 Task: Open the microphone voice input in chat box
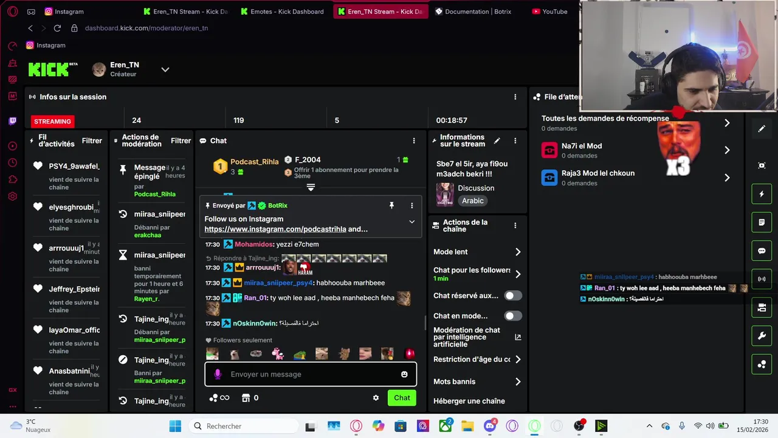[218, 374]
